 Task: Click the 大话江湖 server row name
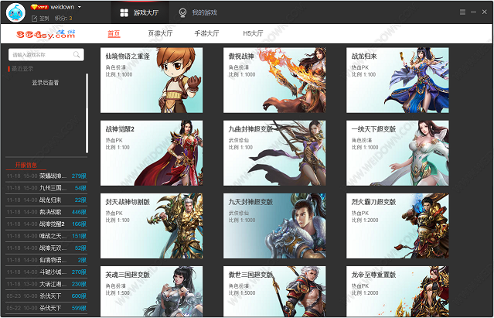53,284
